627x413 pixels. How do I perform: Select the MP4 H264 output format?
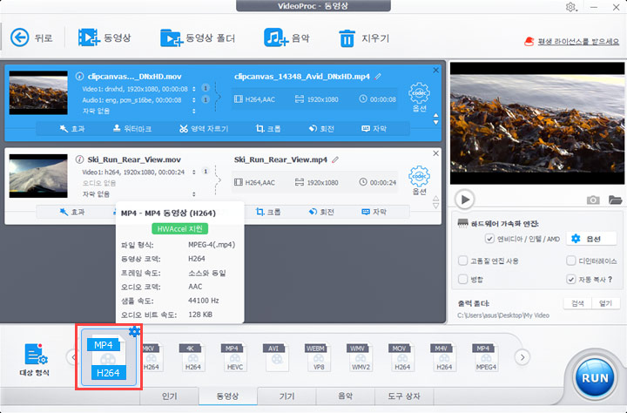(108, 357)
